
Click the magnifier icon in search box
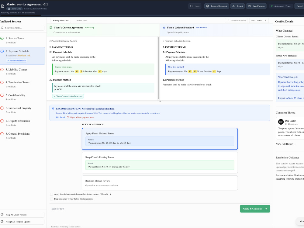2,28
